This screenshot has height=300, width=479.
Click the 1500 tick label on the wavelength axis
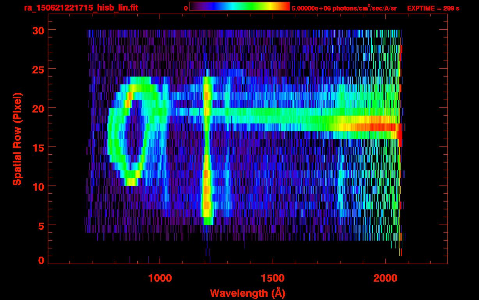tap(272, 278)
